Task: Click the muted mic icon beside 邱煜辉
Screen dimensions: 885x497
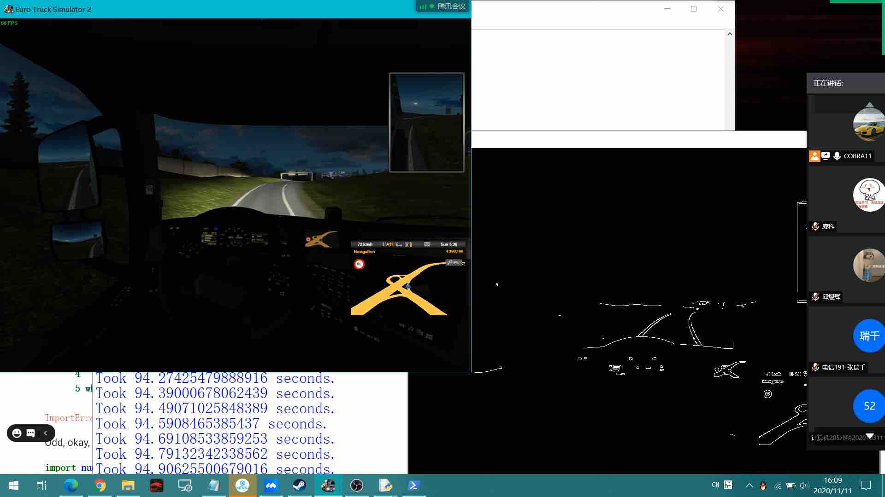Action: click(815, 297)
